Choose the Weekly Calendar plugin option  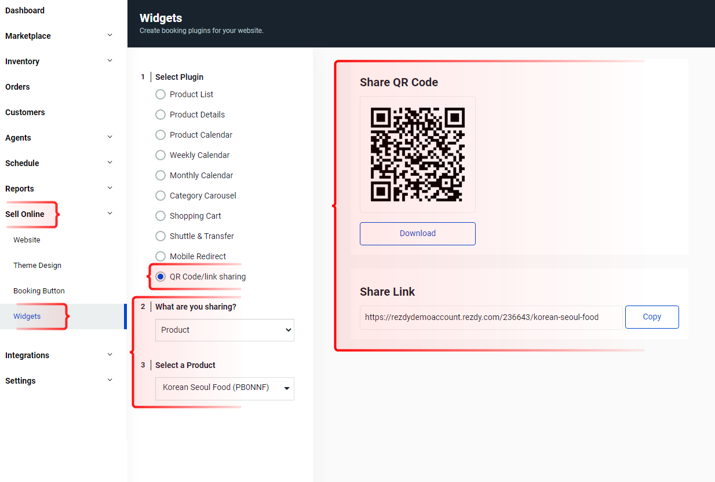[160, 155]
